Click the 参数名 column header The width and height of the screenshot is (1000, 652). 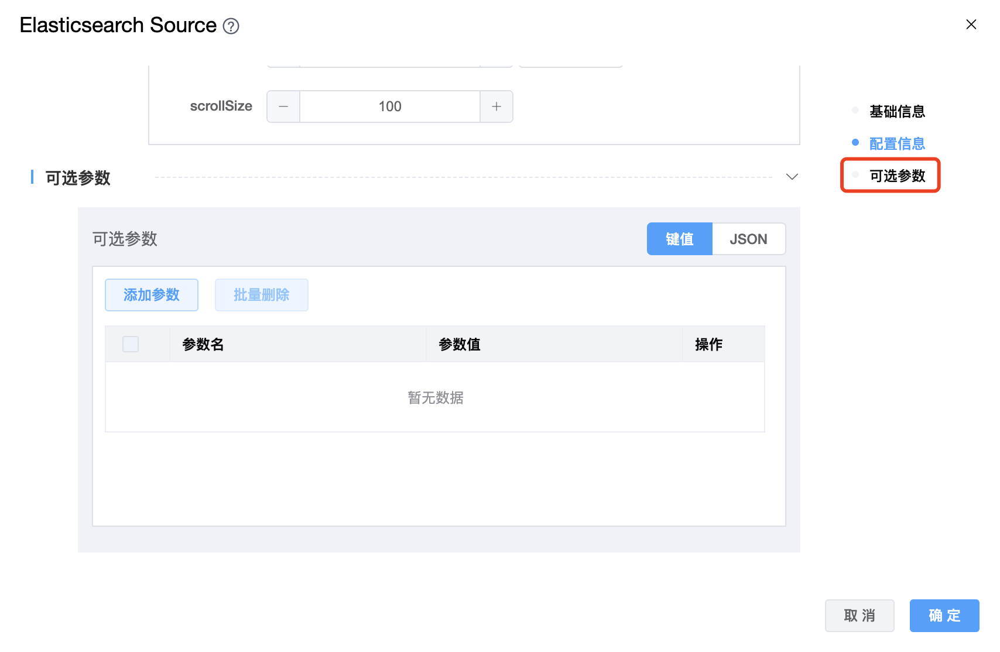(x=203, y=344)
